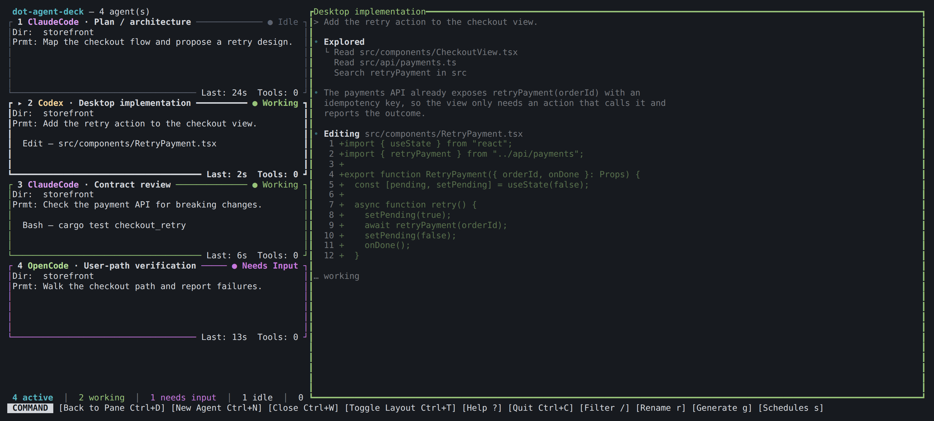Image resolution: width=934 pixels, height=421 pixels.
Task: Click the Working dot on Contract review agent
Action: [255, 185]
